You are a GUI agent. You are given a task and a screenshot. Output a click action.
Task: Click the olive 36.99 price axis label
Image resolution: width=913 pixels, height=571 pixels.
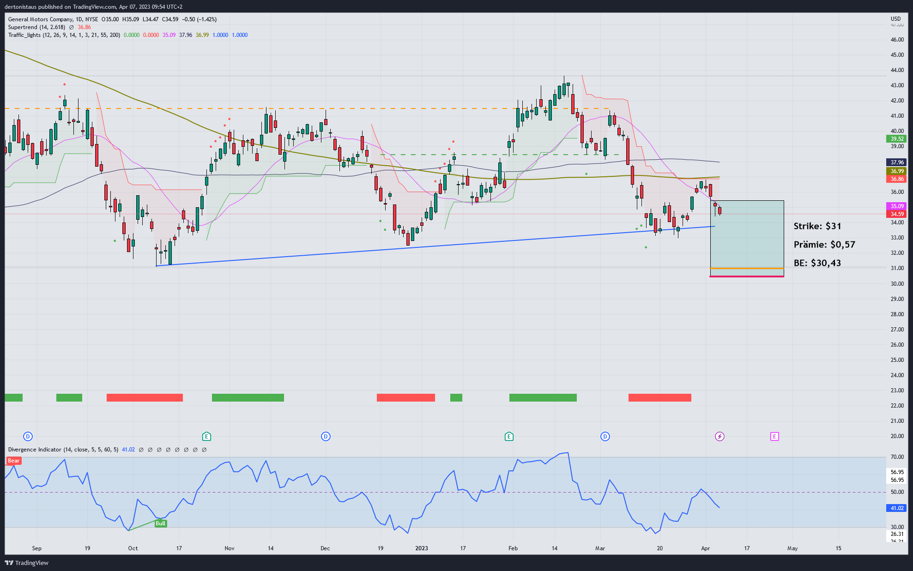897,171
